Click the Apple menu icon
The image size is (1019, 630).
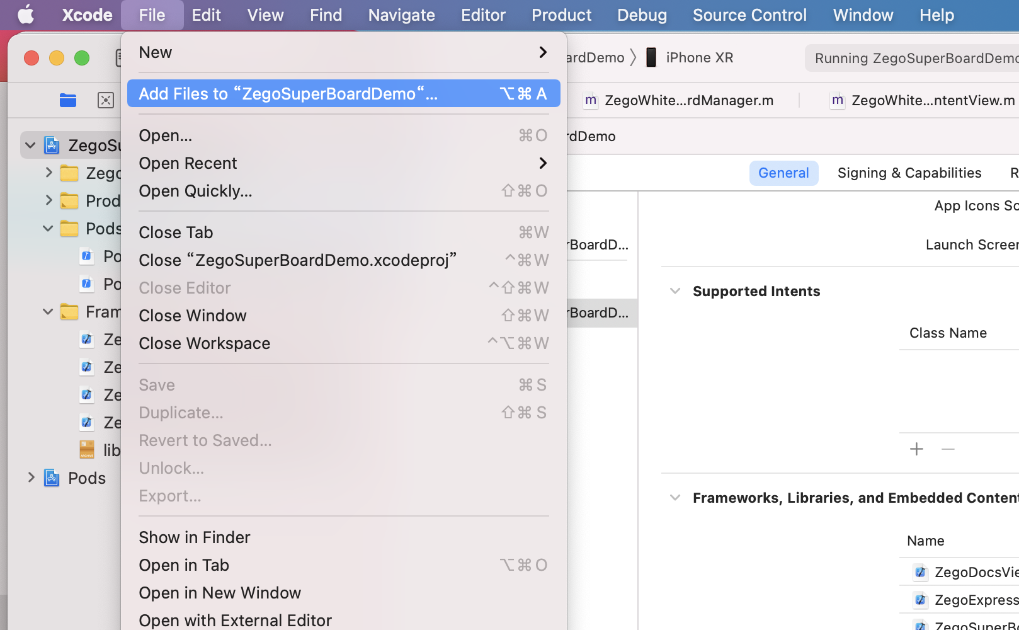[x=26, y=14]
